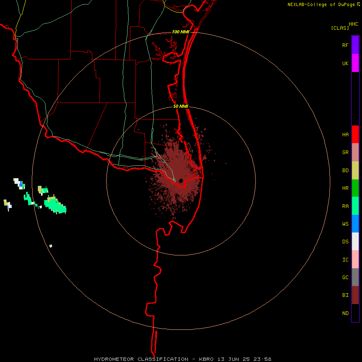Click the HHC product label
The height and width of the screenshot is (362, 362).
tap(354, 24)
